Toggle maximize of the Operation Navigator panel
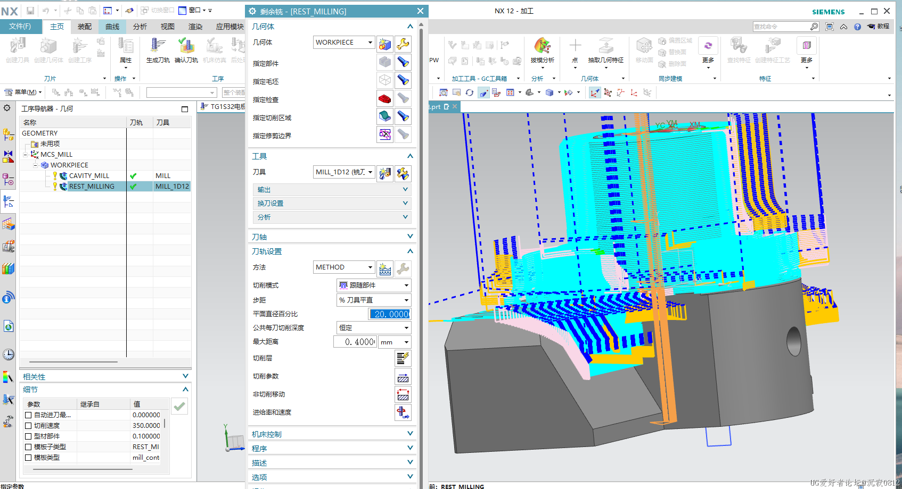The image size is (902, 489). click(x=185, y=109)
